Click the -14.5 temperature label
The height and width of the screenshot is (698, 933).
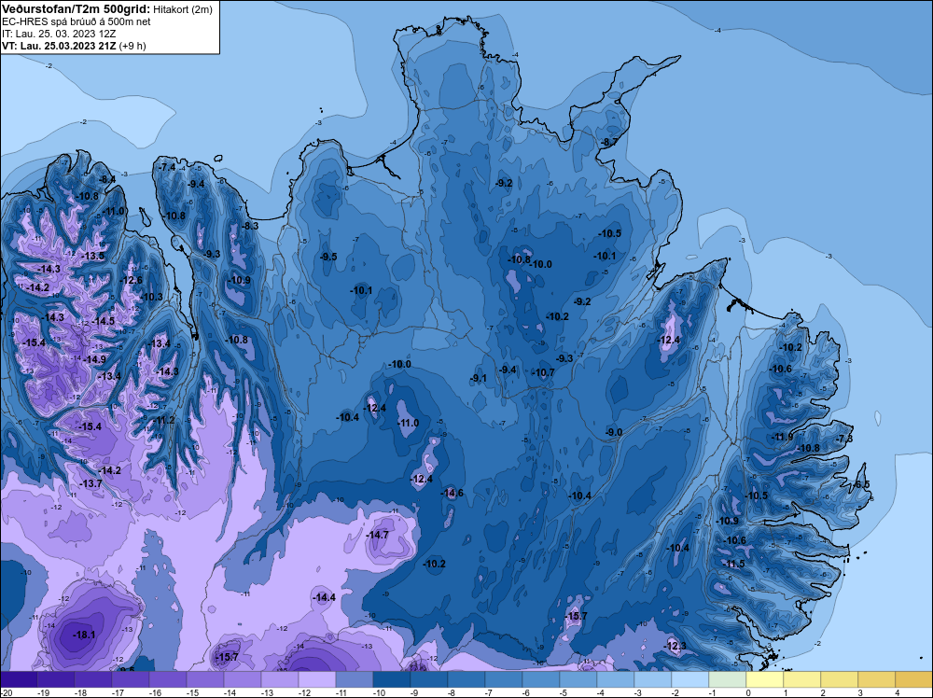[x=103, y=321]
